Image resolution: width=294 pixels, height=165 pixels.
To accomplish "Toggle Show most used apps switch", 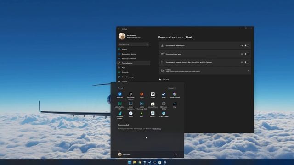I will [x=247, y=54].
